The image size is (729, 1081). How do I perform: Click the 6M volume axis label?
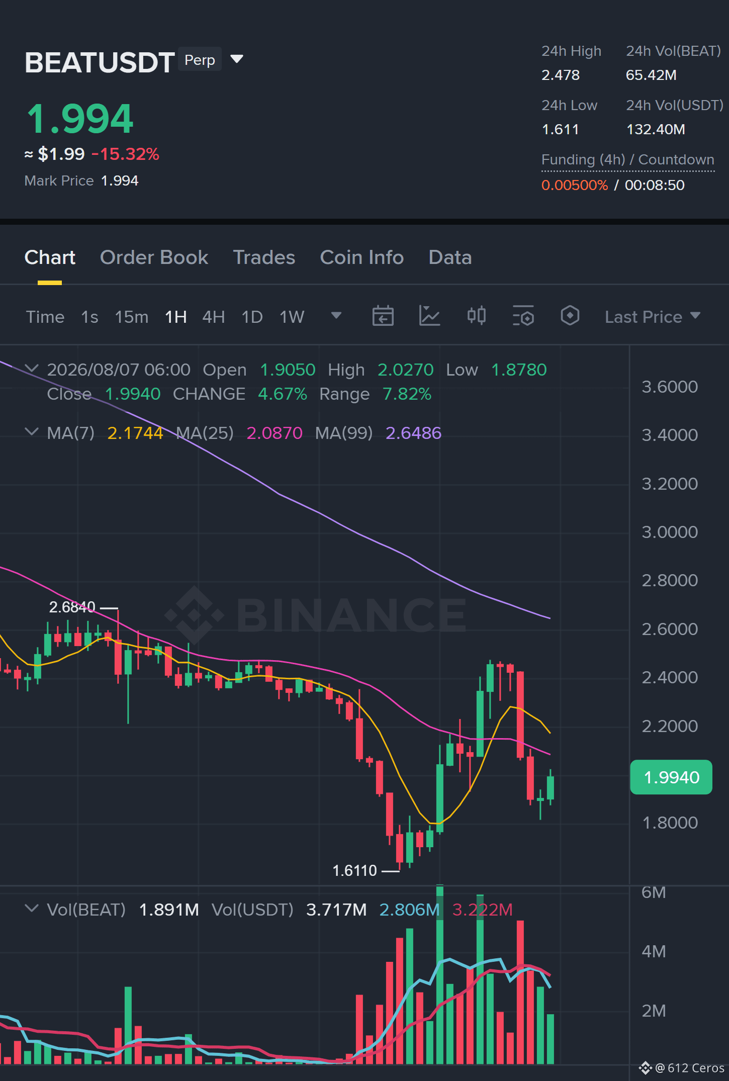(654, 892)
